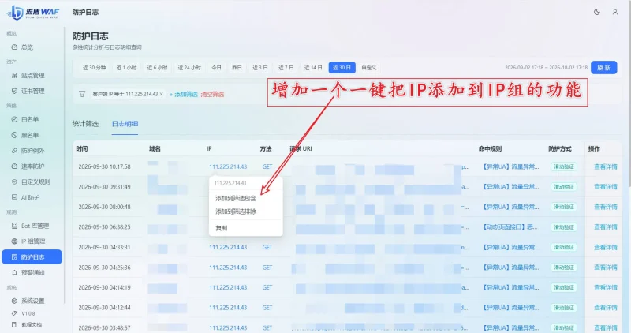
Task: Open 查看详情 for 09:31:49 row
Action: coord(606,187)
